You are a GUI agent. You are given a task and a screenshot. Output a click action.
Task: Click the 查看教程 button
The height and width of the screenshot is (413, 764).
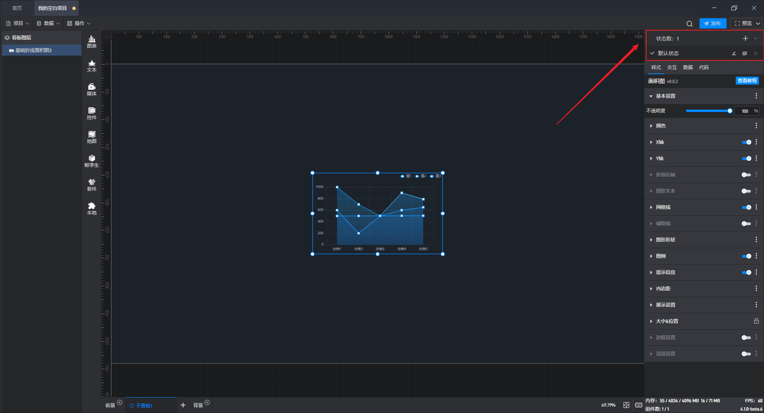click(x=747, y=81)
